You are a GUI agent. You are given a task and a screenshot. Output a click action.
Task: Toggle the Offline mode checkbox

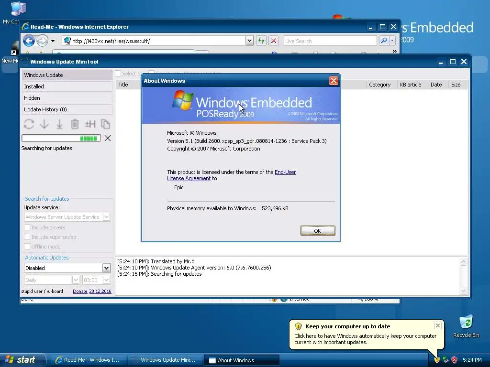pos(27,247)
